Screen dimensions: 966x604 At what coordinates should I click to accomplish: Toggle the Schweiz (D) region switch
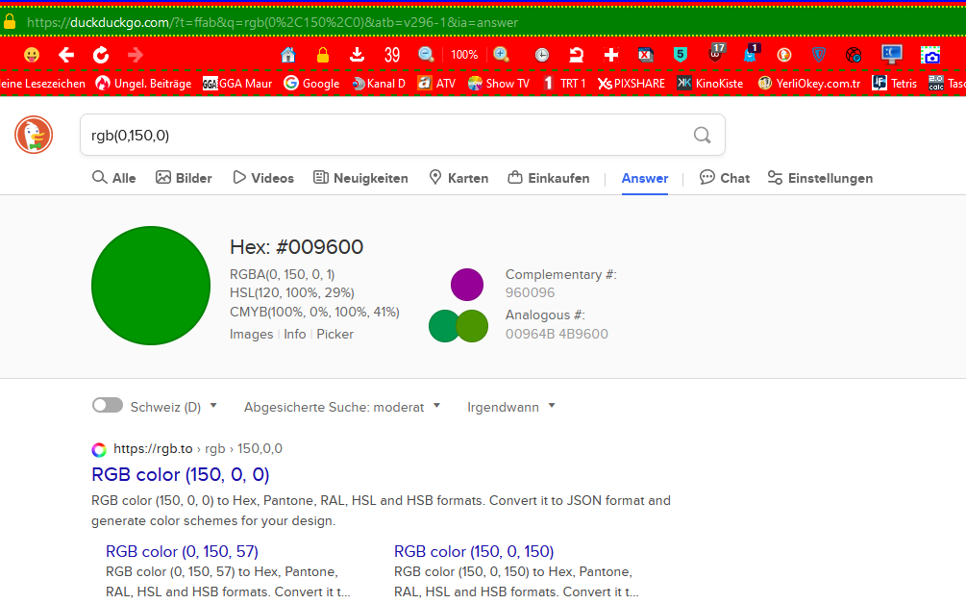pos(108,406)
